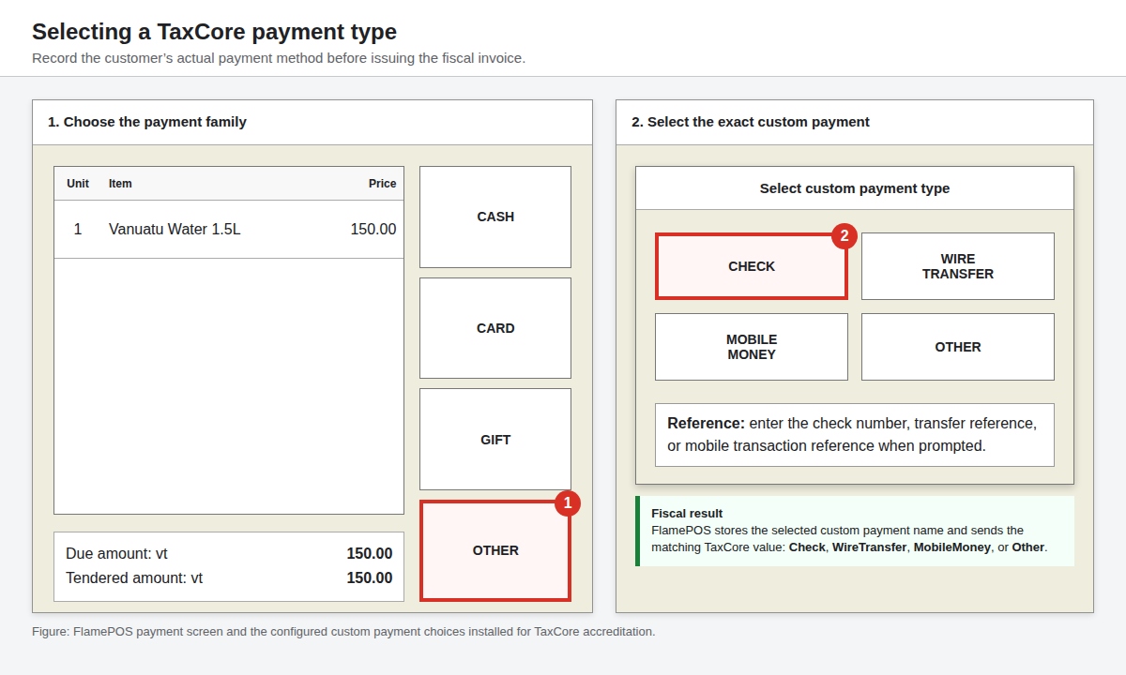Click the Item column header

pyautogui.click(x=120, y=184)
